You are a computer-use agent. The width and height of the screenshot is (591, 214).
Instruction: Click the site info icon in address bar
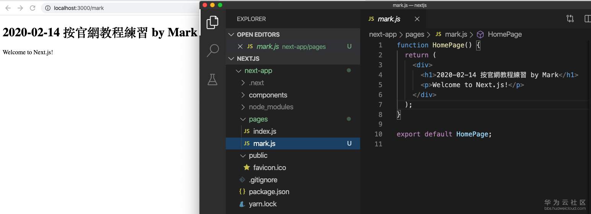point(47,8)
